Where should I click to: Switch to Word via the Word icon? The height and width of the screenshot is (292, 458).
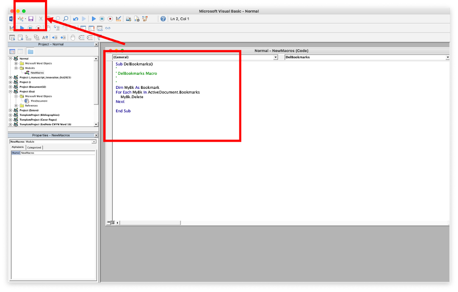click(x=11, y=19)
